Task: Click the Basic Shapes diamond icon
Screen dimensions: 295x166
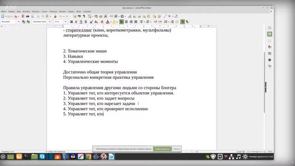Action: click(x=170, y=17)
